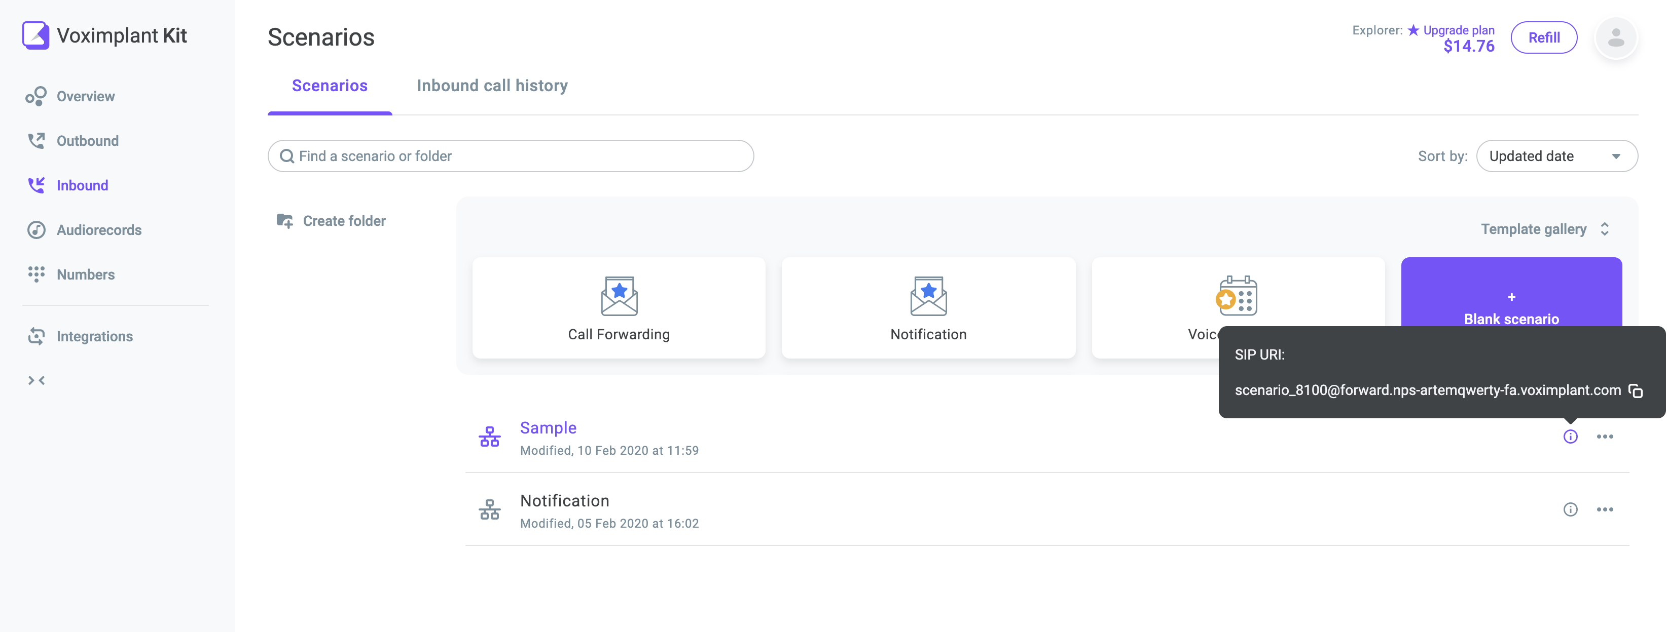
Task: Open more options for Notification scenario
Action: tap(1605, 510)
